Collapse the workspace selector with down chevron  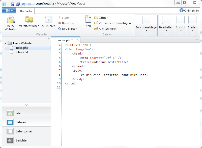tap(26, 105)
